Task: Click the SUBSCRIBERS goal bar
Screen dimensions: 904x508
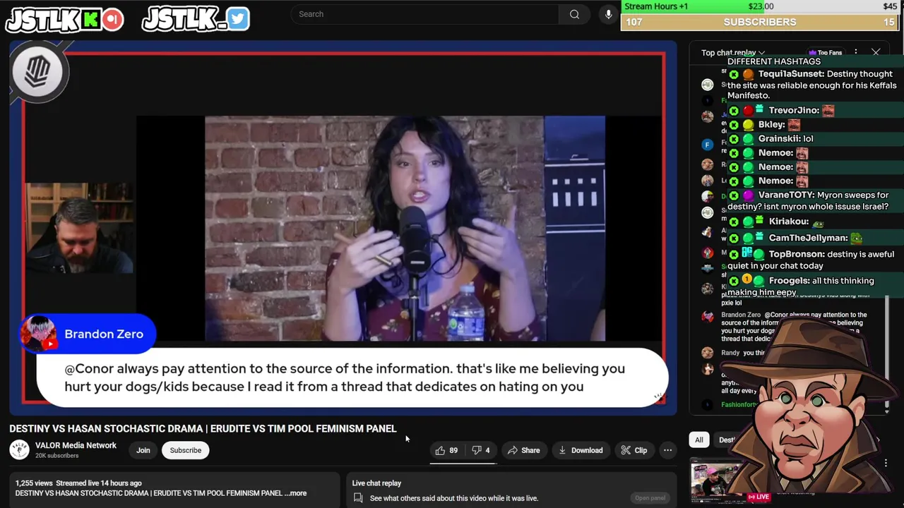Action: pyautogui.click(x=760, y=22)
